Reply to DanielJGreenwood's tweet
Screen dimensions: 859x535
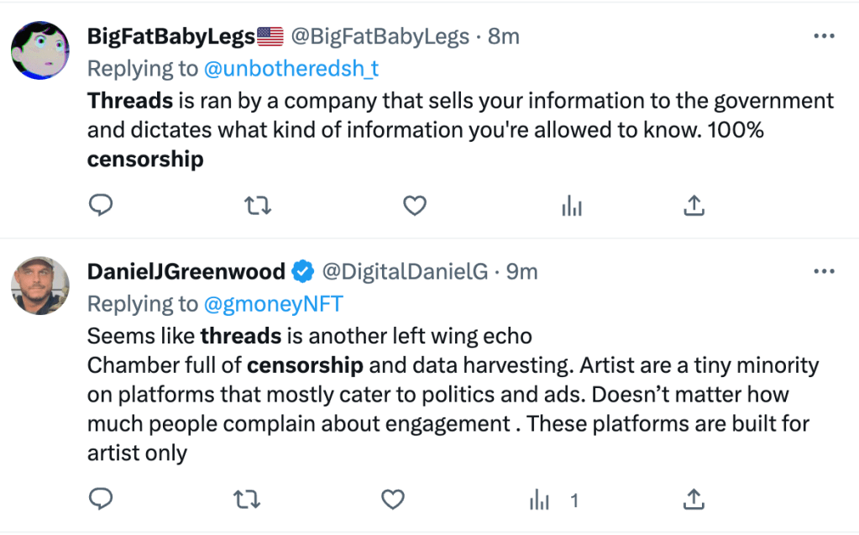pyautogui.click(x=101, y=501)
